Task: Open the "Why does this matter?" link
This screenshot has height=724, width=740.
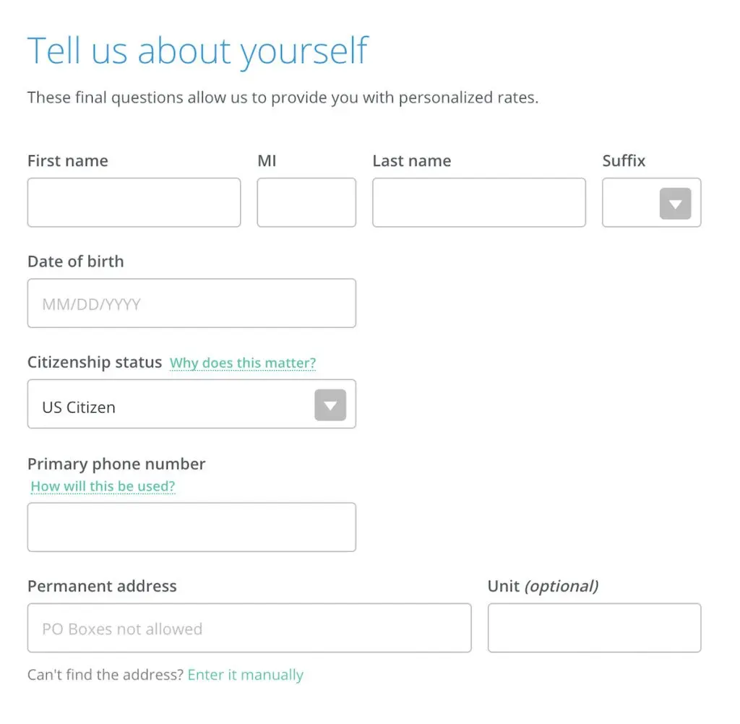Action: (x=243, y=363)
